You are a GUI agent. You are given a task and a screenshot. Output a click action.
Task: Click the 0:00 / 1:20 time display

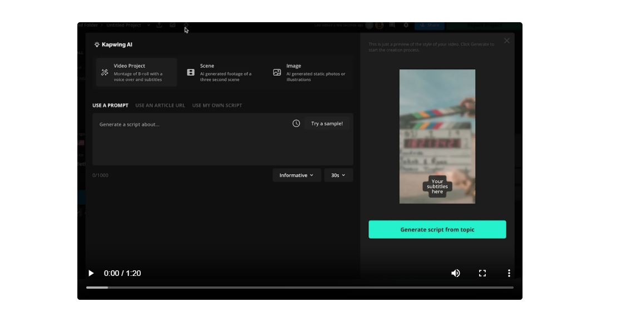pyautogui.click(x=122, y=273)
